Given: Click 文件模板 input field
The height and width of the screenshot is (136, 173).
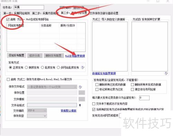Looking at the screenshot, I should pos(52,99).
